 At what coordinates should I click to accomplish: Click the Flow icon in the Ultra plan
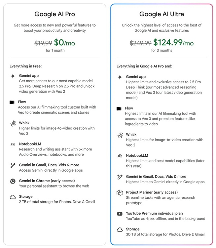[x=119, y=108]
